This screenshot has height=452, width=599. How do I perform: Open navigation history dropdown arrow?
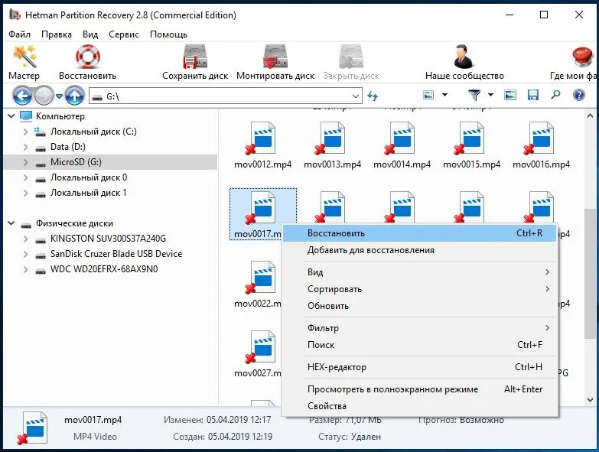59,96
